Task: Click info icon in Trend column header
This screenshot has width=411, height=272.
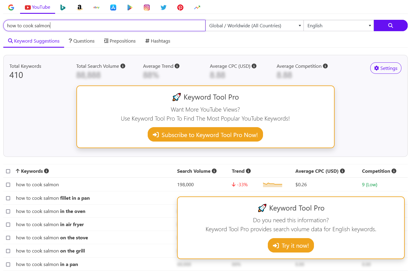Action: pyautogui.click(x=248, y=171)
